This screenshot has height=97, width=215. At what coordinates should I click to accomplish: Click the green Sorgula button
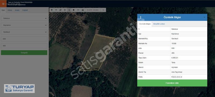click(x=24, y=53)
